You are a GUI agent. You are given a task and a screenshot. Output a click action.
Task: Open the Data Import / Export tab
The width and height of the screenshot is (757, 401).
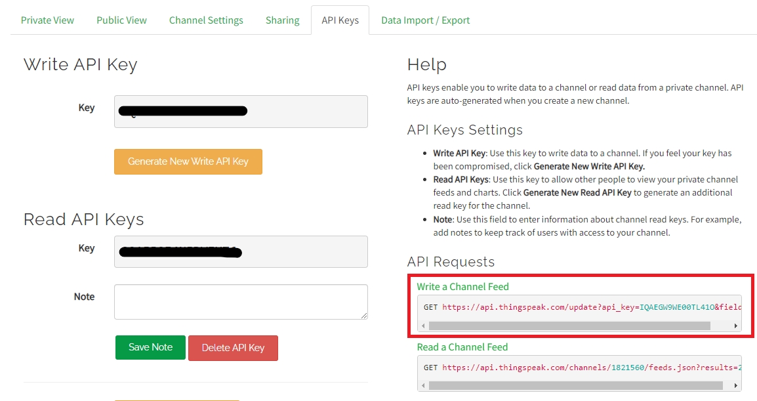425,20
